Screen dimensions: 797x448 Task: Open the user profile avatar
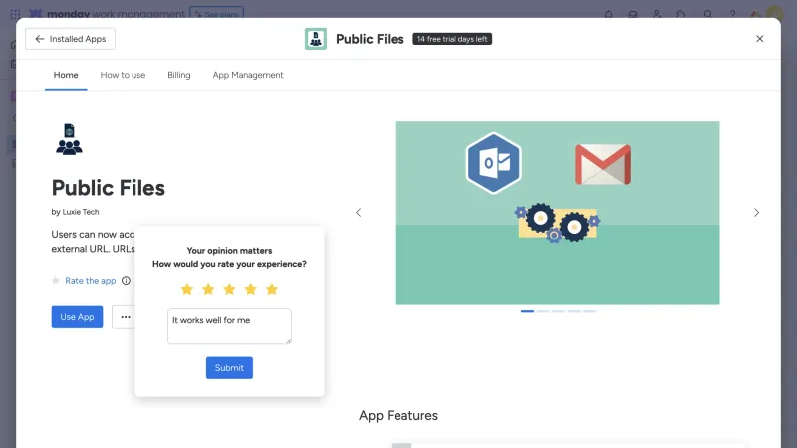[x=775, y=13]
